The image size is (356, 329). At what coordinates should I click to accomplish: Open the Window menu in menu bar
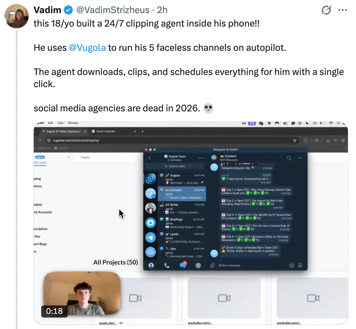73,123
